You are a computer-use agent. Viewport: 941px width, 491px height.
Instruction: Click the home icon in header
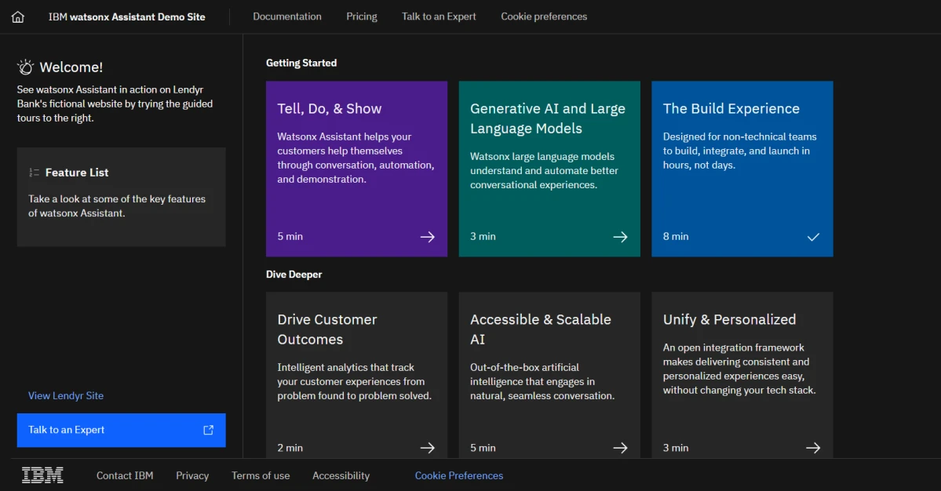coord(18,16)
